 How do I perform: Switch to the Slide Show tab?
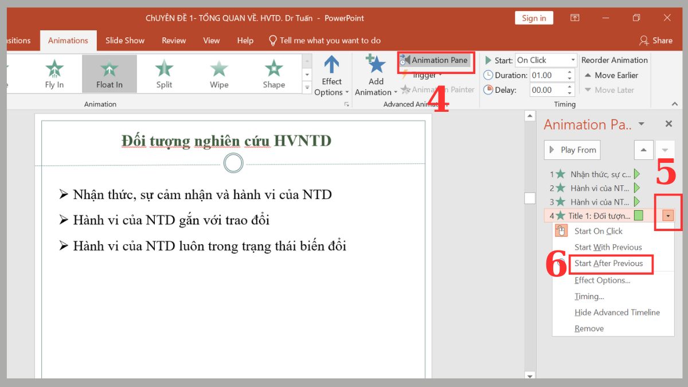pos(125,40)
